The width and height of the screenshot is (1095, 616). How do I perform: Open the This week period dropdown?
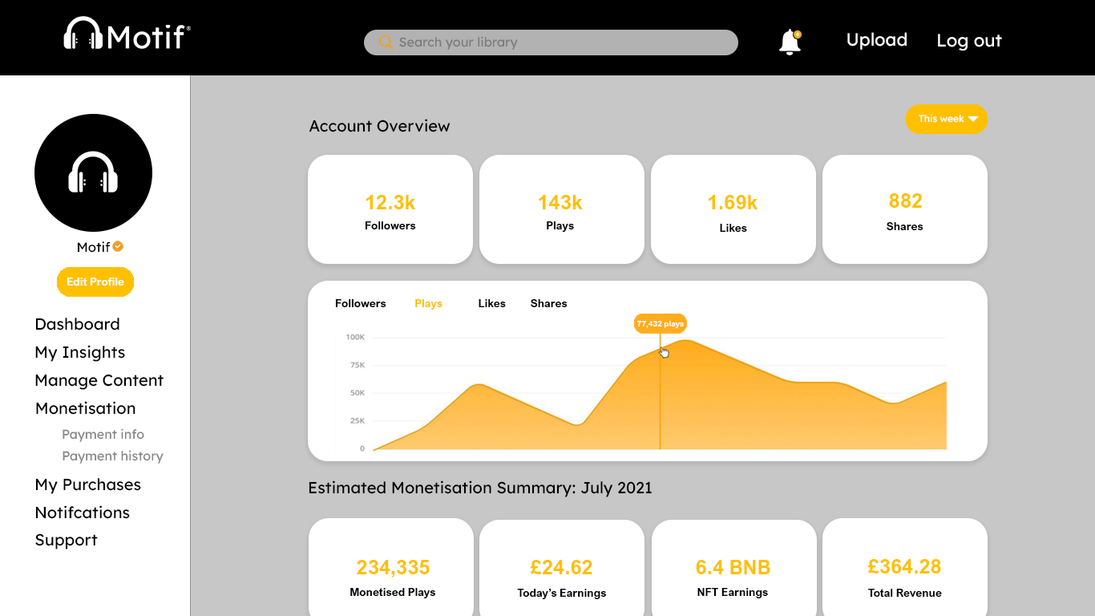tap(946, 119)
